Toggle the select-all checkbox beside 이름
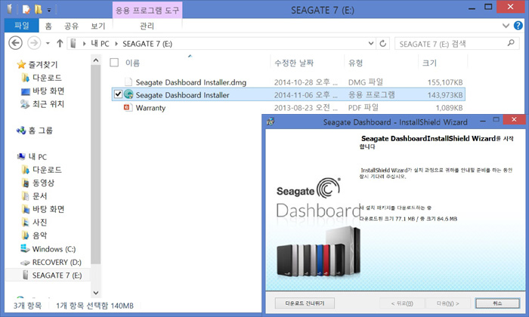The height and width of the screenshot is (317, 529). (114, 63)
